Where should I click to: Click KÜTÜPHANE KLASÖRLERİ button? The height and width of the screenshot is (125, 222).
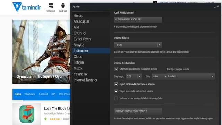coord(138,19)
